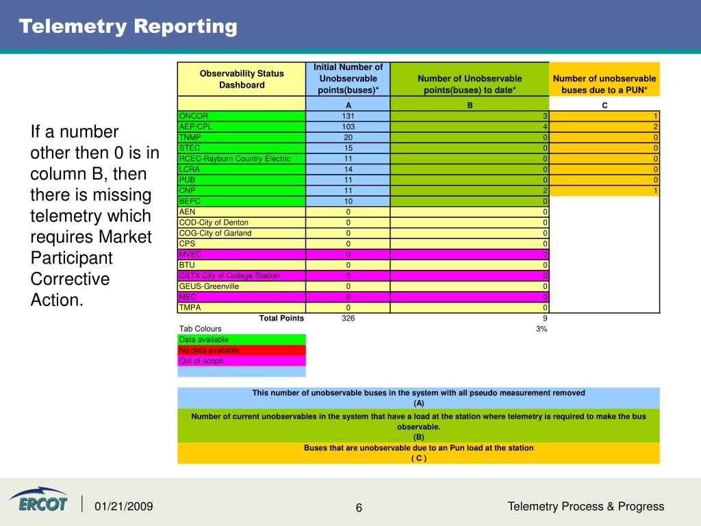
Task: Select the "3%" percentage value
Action: pos(541,329)
